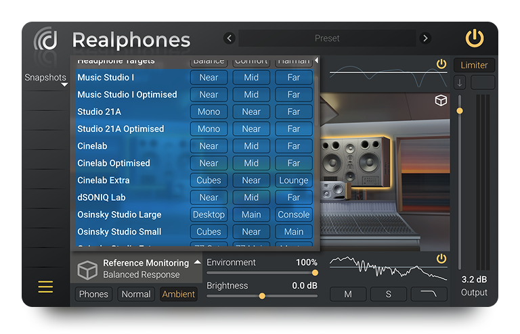Click the Output level slider knob

click(460, 111)
